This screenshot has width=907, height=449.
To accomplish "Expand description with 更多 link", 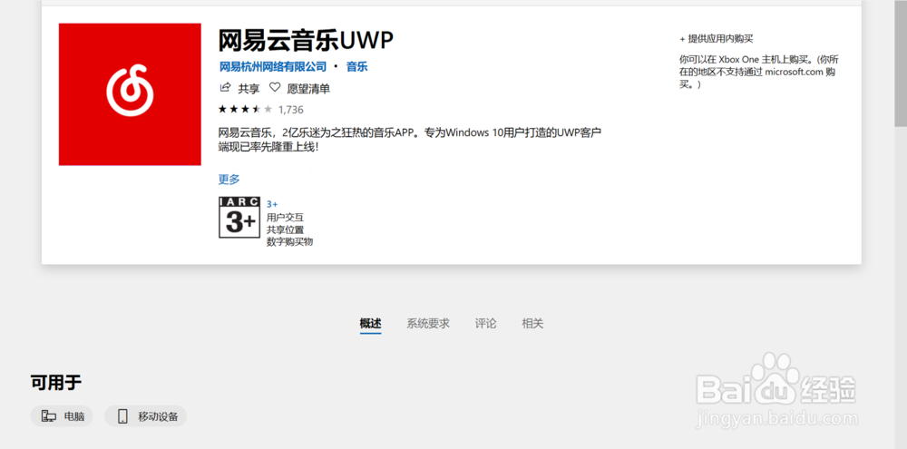I will point(229,180).
